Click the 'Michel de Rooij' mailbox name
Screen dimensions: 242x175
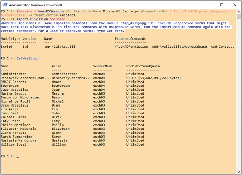(x=16, y=102)
